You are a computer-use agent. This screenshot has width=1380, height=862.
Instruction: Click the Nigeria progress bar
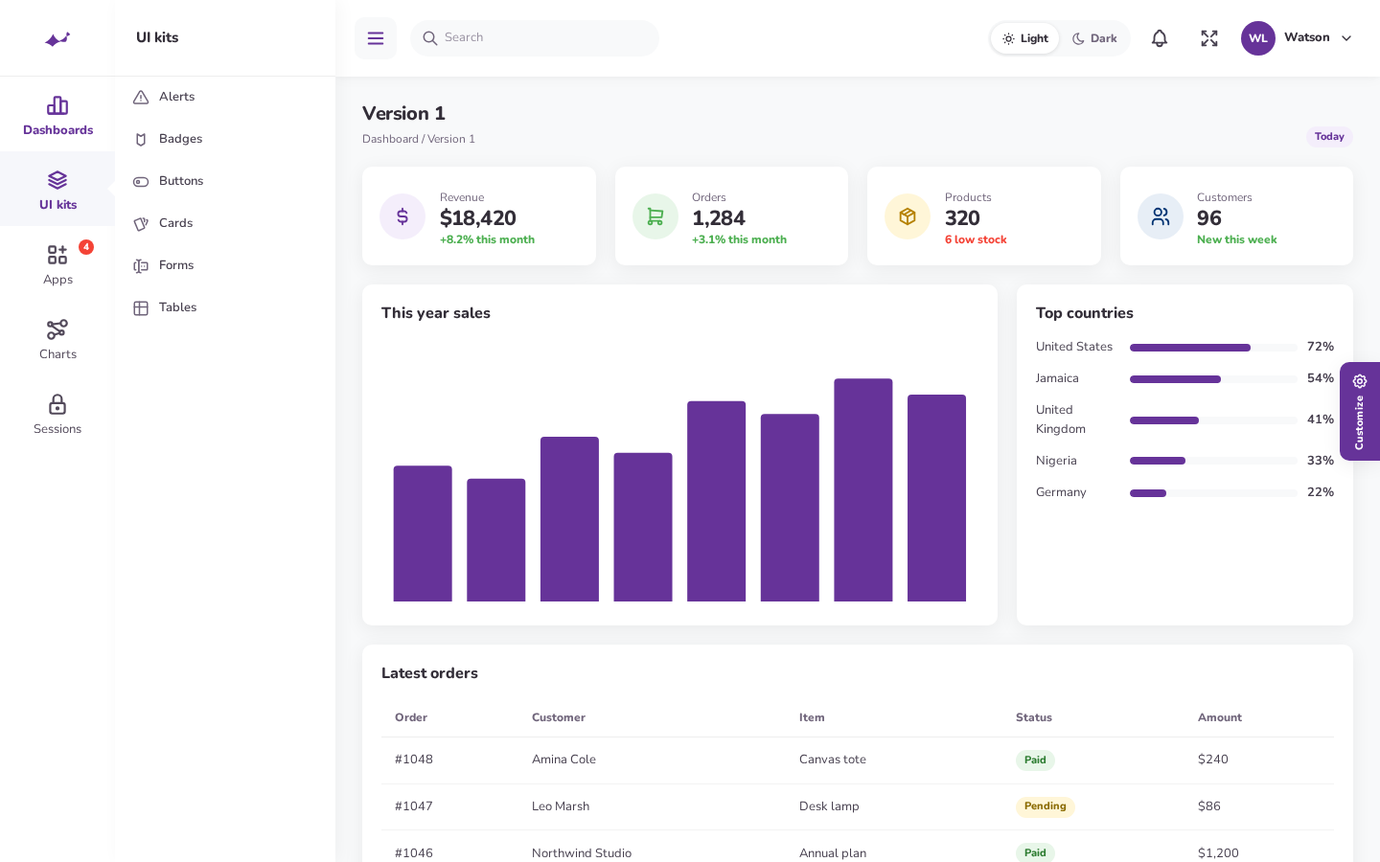click(1213, 461)
